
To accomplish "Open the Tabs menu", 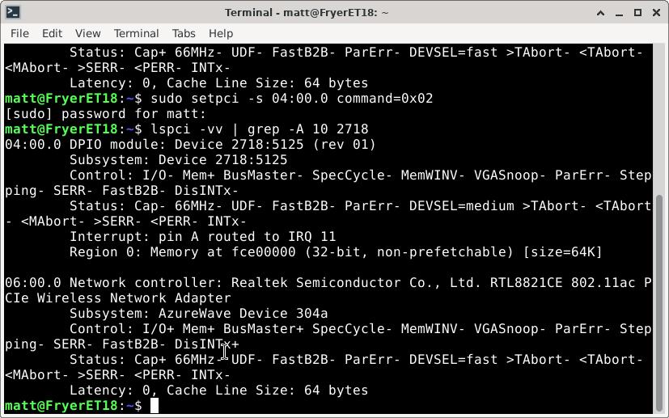I will coord(184,33).
